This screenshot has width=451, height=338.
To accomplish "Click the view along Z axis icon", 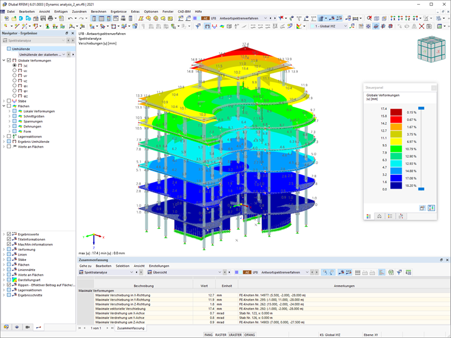I will click(407, 18).
